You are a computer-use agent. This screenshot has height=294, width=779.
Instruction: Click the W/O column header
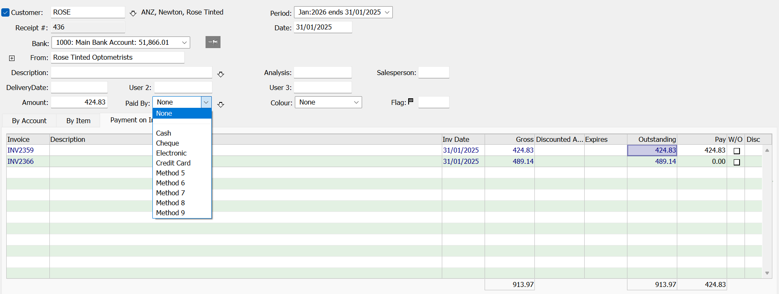click(x=735, y=139)
